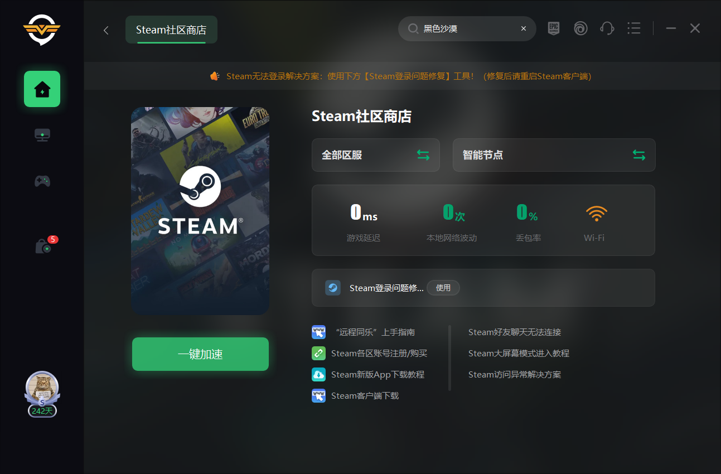Open the Epic Games icon
The height and width of the screenshot is (474, 721).
(x=553, y=28)
